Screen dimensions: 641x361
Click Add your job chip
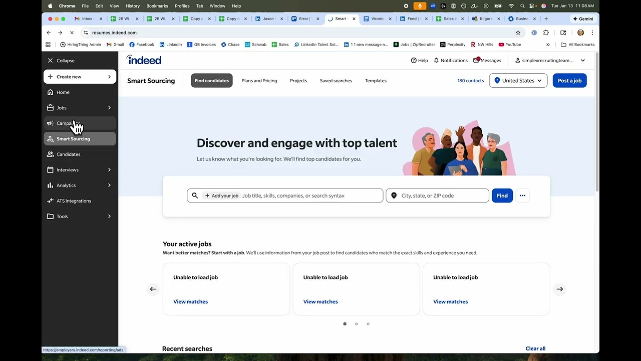pyautogui.click(x=221, y=196)
